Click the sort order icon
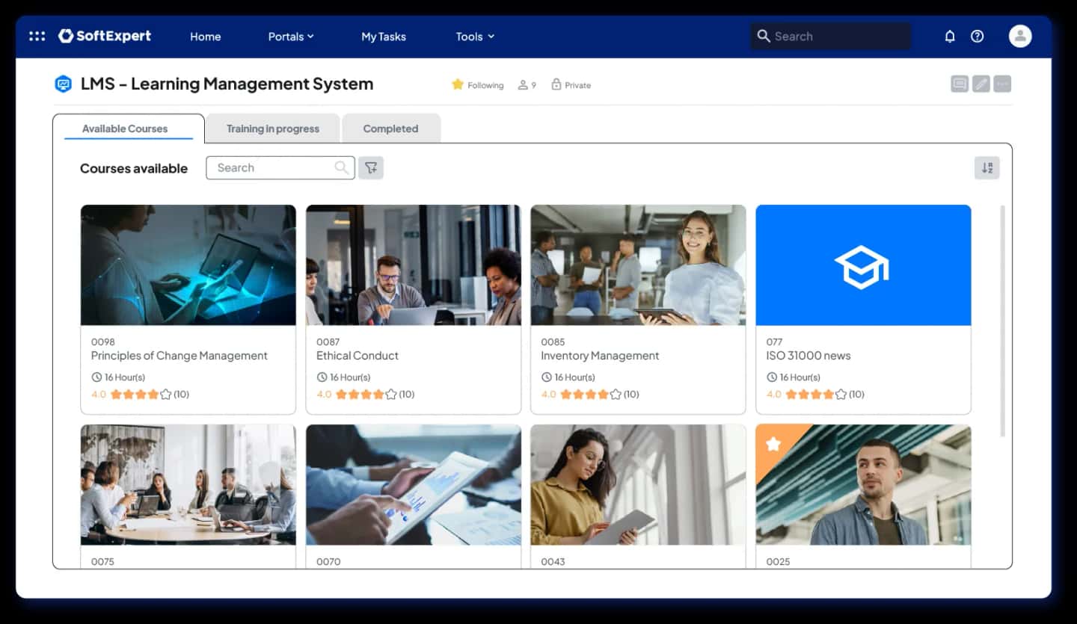The width and height of the screenshot is (1077, 624). click(x=987, y=168)
